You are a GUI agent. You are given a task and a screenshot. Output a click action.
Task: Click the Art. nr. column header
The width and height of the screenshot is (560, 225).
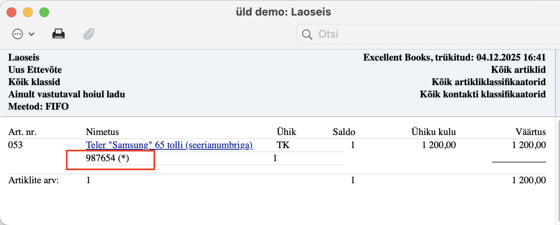(23, 132)
